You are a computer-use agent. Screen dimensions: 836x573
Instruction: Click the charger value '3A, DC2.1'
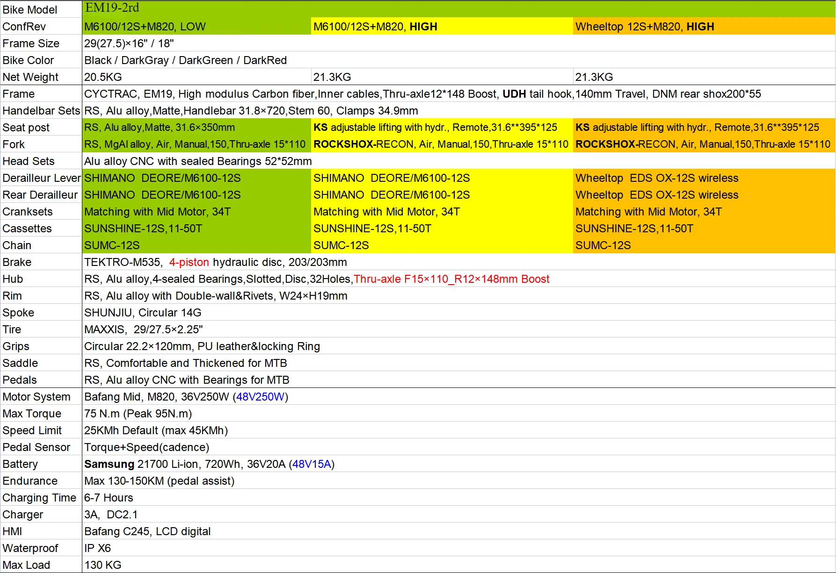tap(111, 515)
